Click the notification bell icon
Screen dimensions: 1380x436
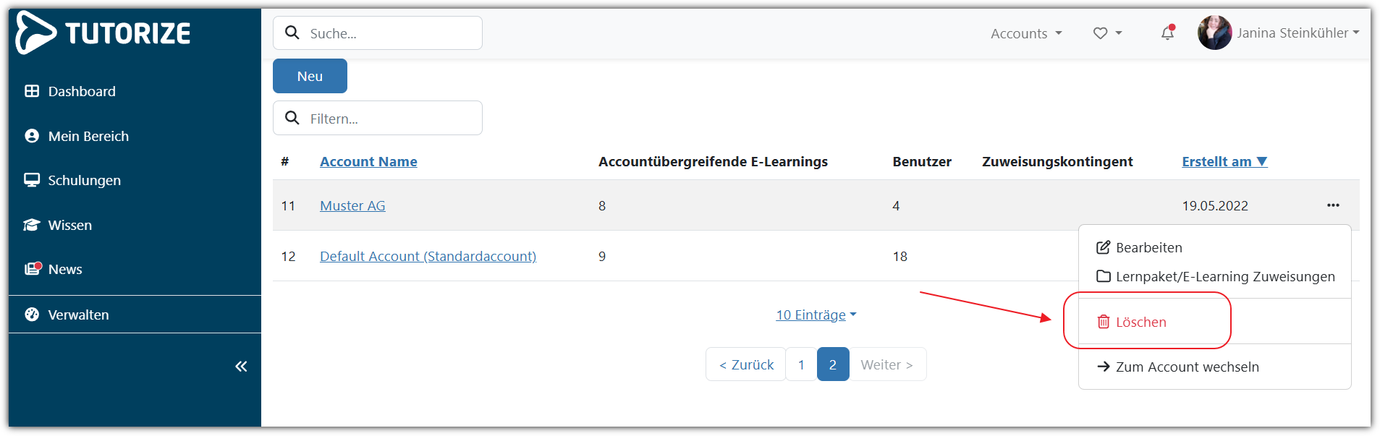pos(1167,33)
